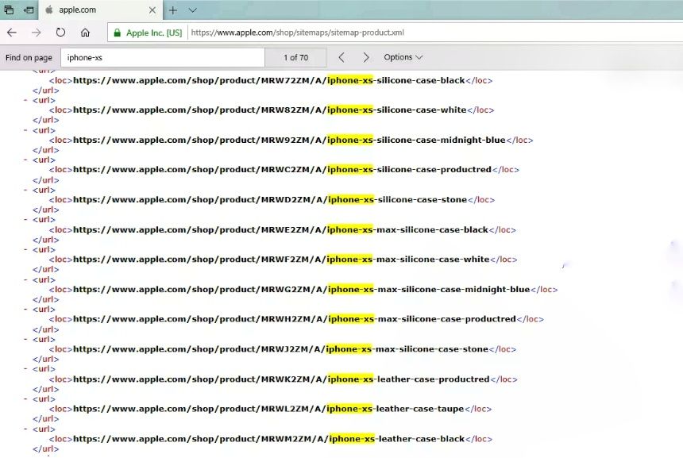This screenshot has height=458, width=683.
Task: Click the MRWJ2ZM max-silicone-case-stone URL text
Action: point(280,349)
